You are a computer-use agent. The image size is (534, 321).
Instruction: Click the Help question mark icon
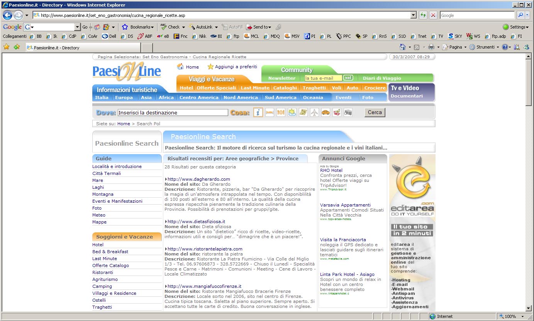[x=505, y=47]
